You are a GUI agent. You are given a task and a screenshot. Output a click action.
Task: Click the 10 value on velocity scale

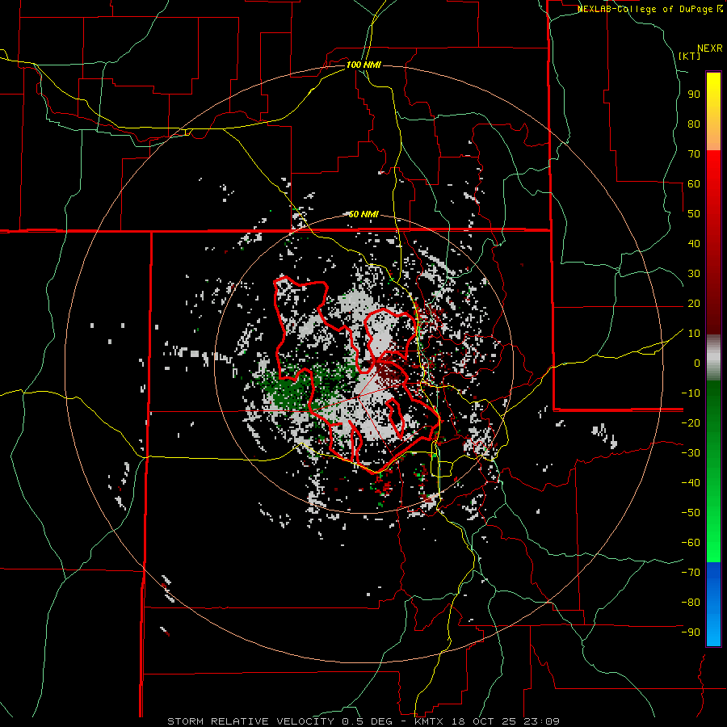(x=694, y=334)
